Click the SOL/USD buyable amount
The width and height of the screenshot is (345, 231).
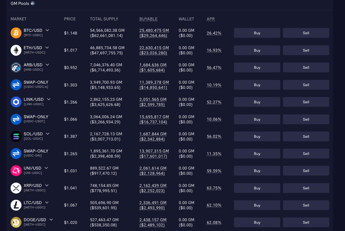tap(153, 136)
